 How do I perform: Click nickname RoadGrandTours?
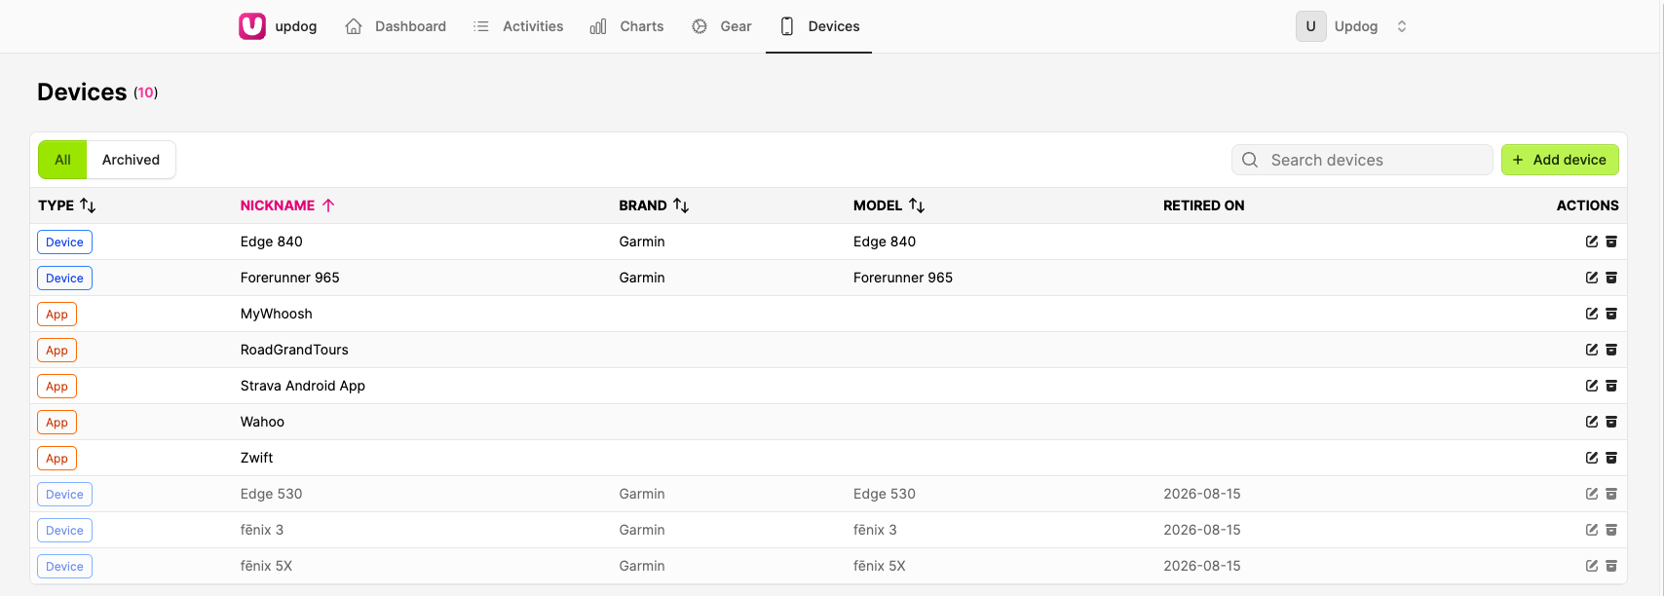click(x=294, y=350)
